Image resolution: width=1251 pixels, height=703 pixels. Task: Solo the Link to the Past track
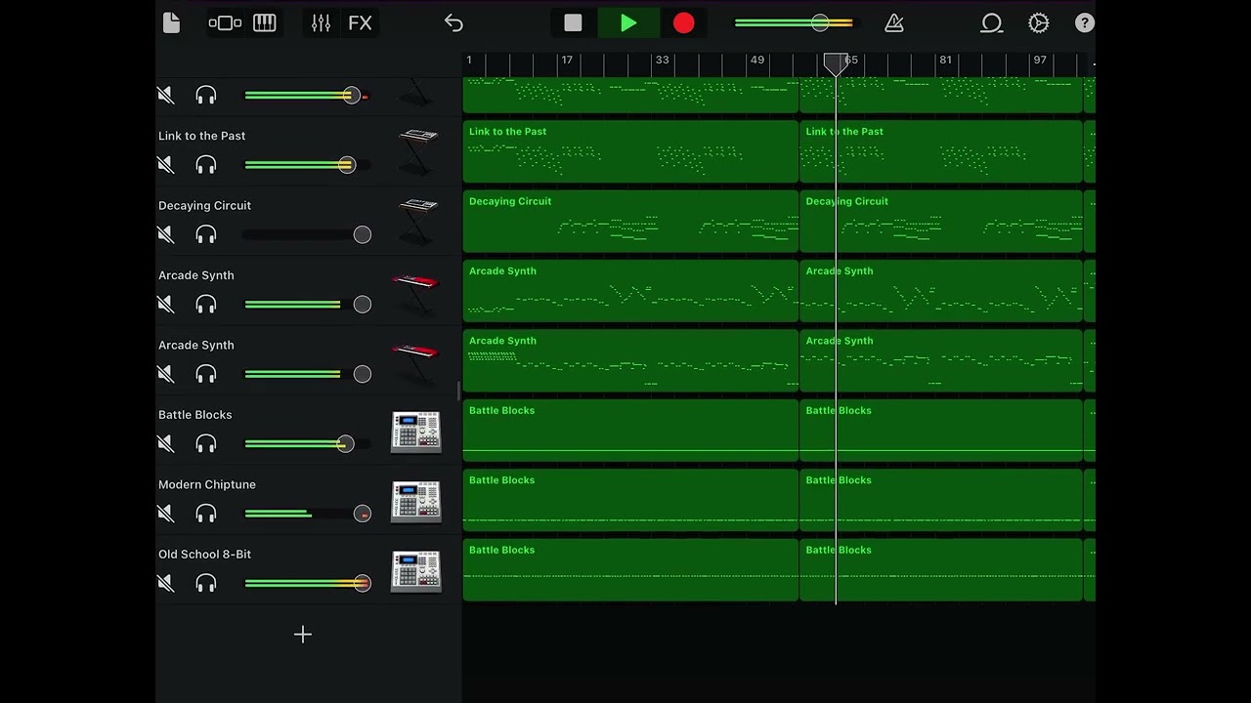click(x=206, y=165)
